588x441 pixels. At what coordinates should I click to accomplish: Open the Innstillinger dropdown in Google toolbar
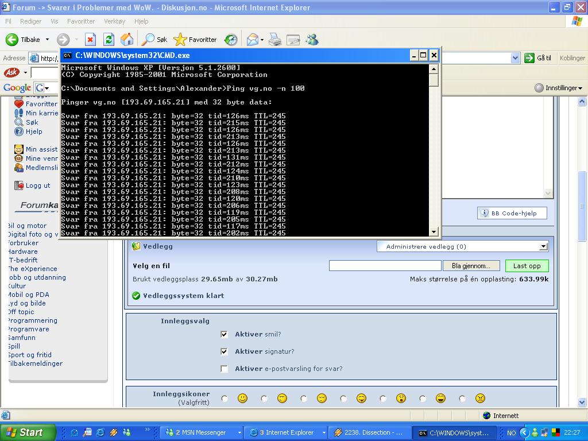point(558,88)
